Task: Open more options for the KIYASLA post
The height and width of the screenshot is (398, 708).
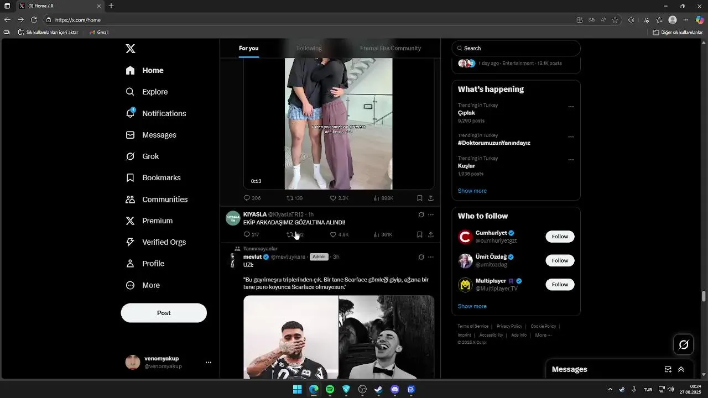Action: [431, 214]
